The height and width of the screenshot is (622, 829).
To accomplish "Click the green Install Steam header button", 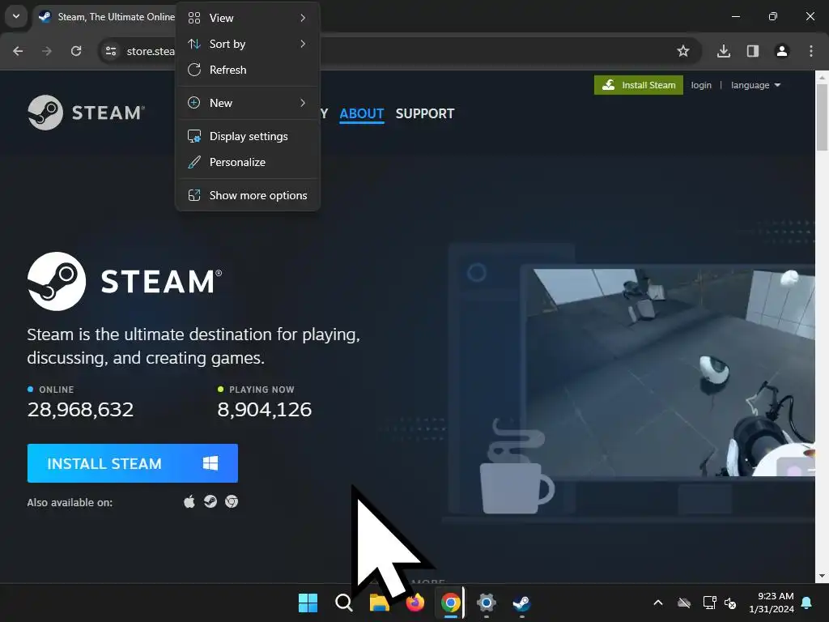I will coord(639,85).
